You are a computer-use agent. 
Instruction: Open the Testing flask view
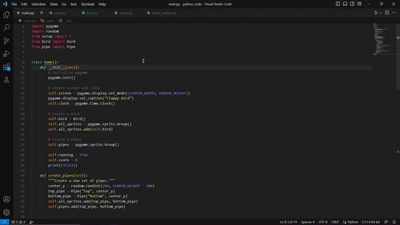pos(6,80)
